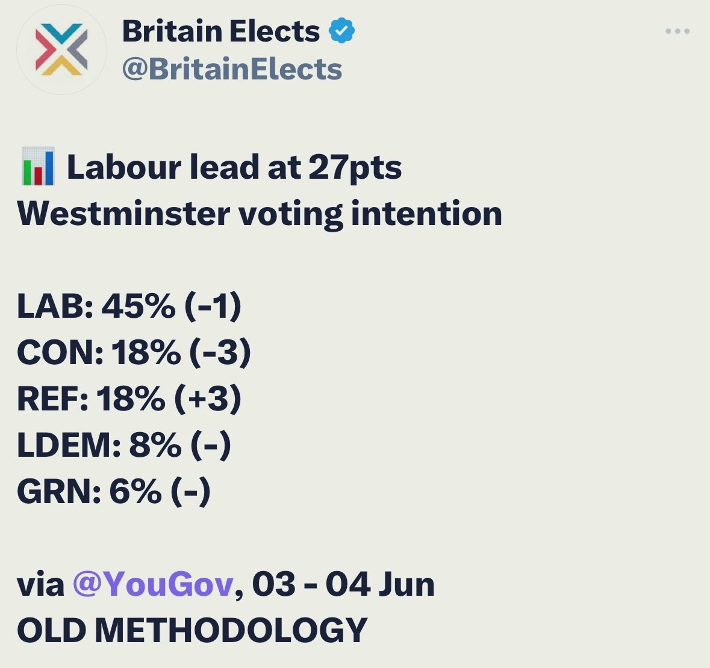710x668 pixels.
Task: Click the word 'via' before @YouGov
Action: point(40,584)
